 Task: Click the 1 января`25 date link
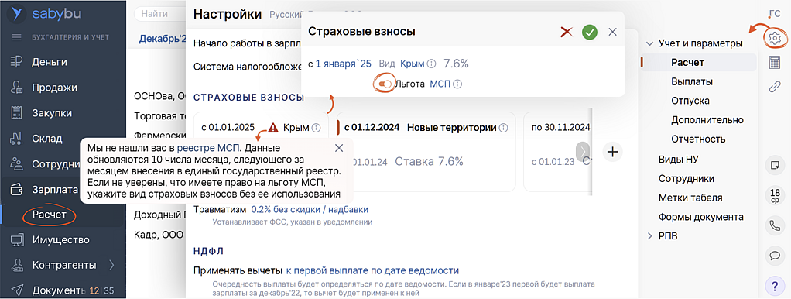[344, 64]
